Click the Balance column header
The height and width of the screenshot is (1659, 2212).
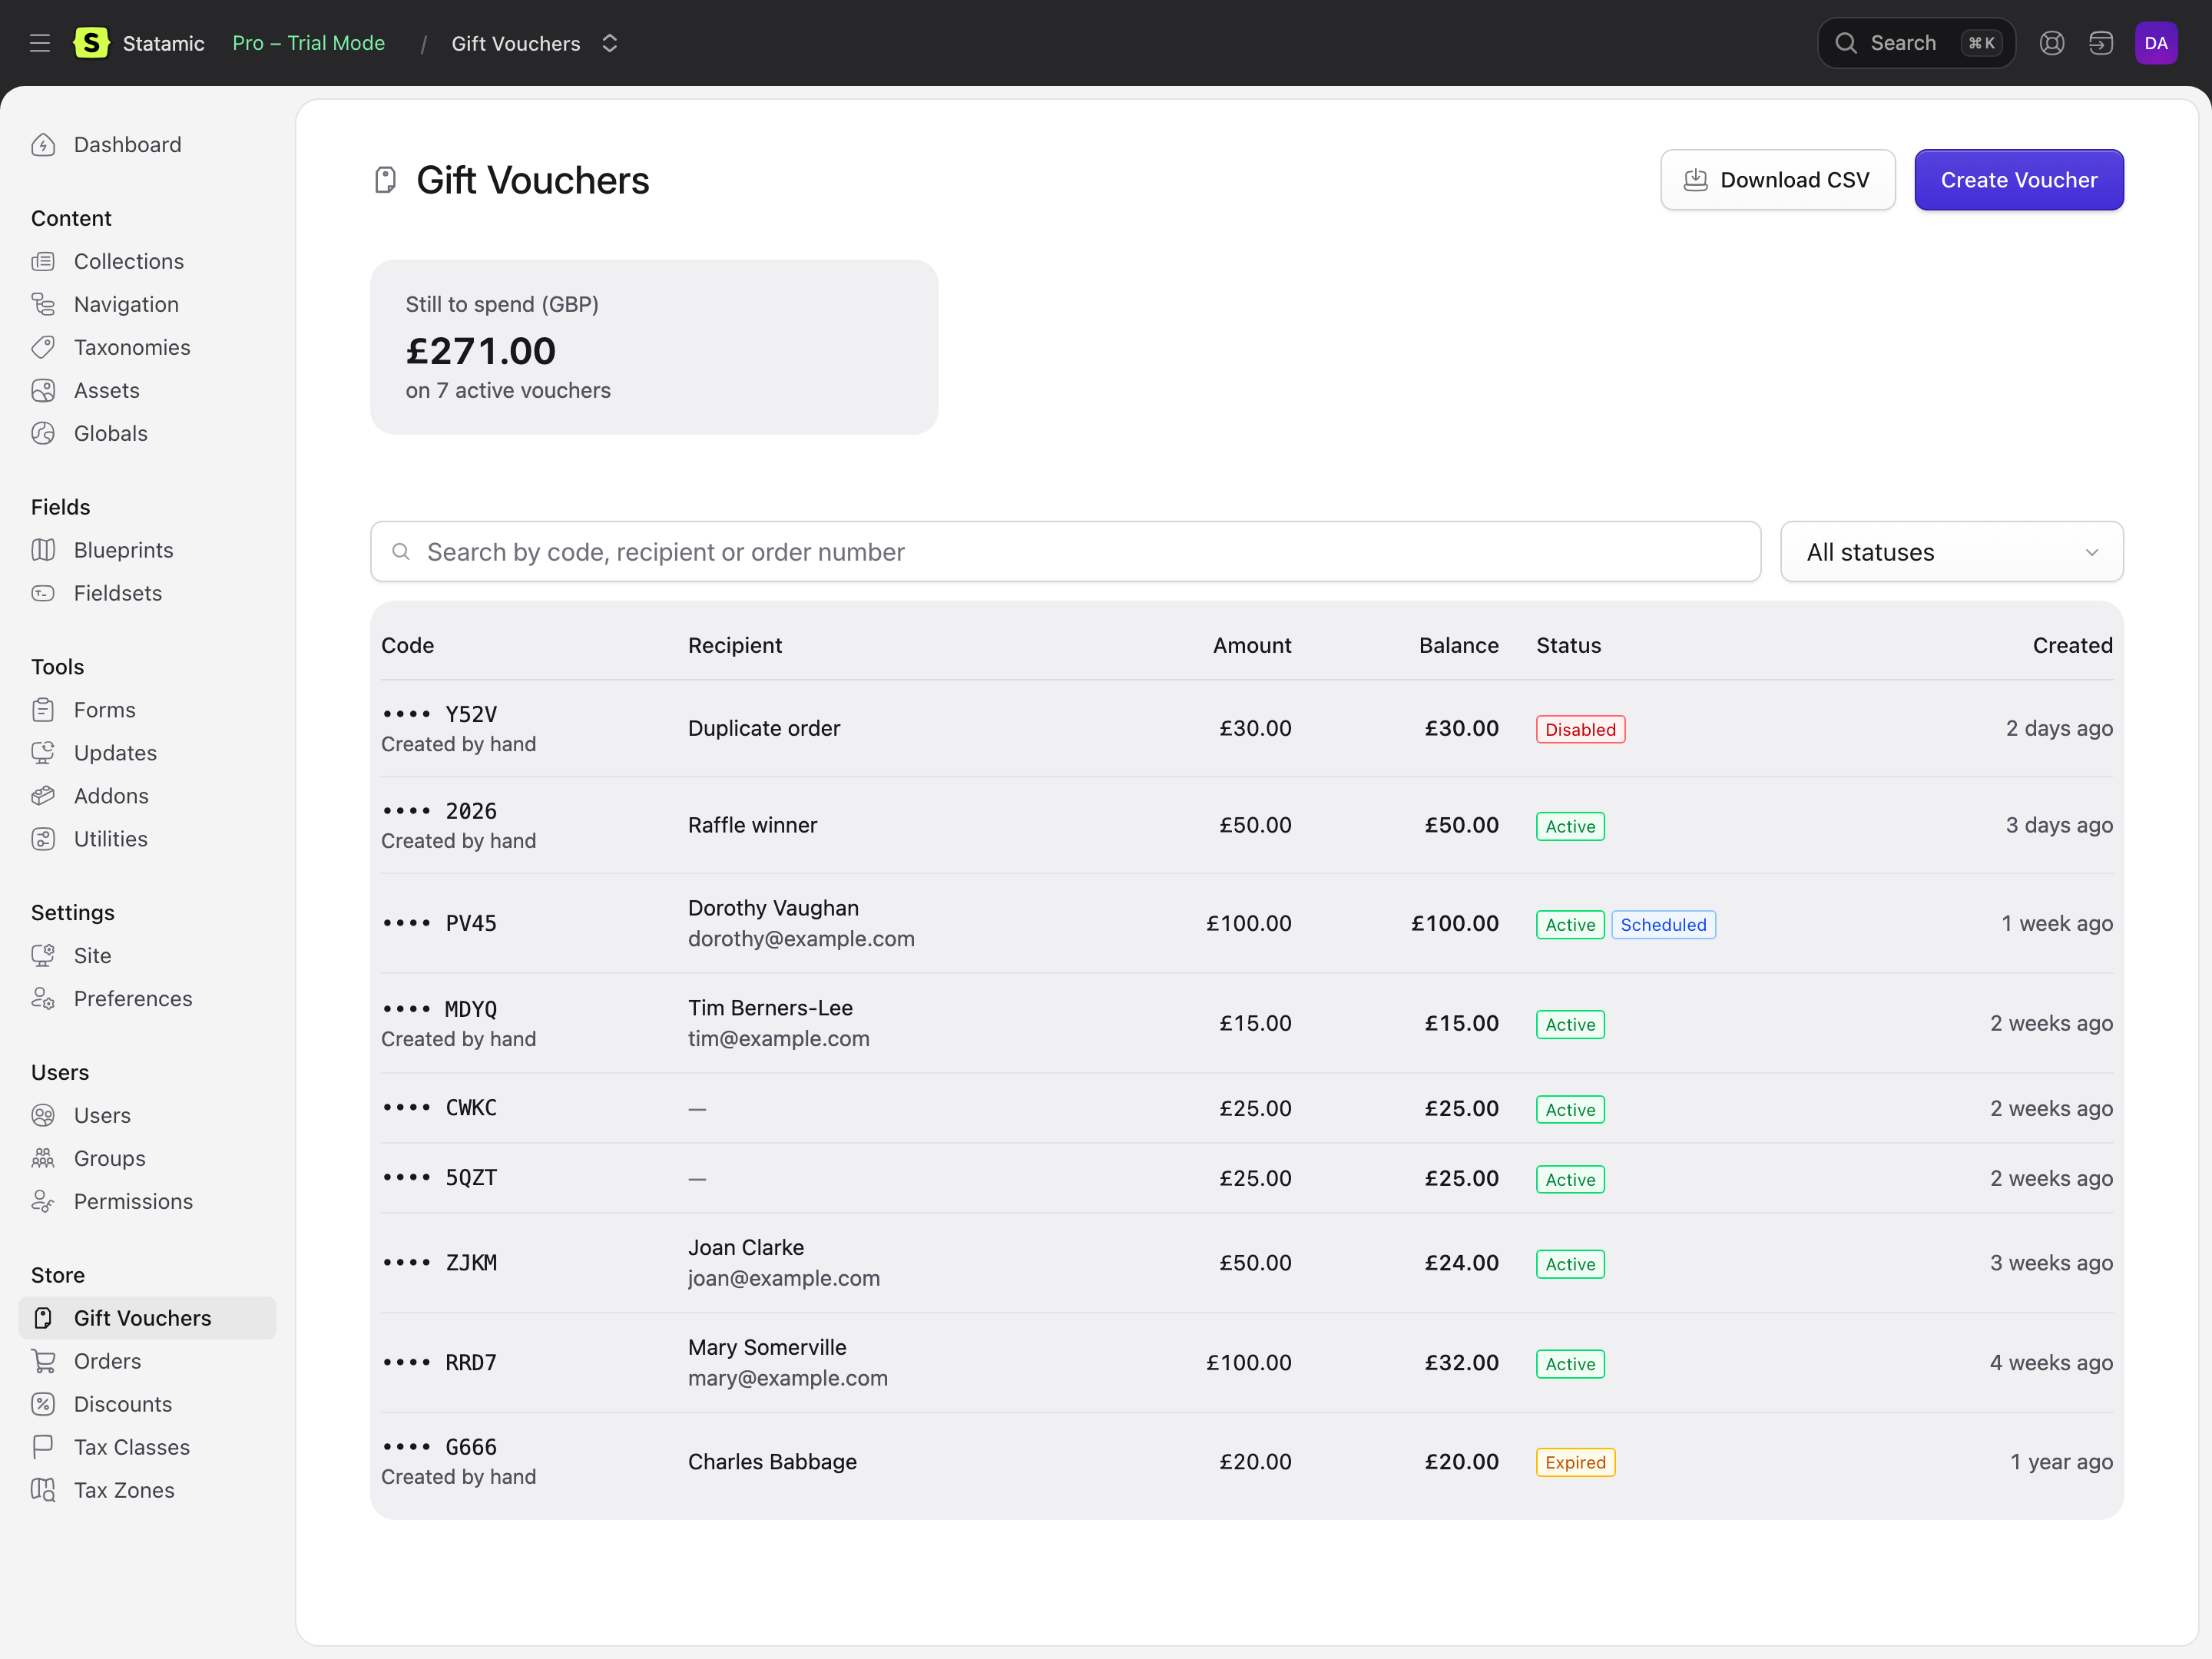point(1458,645)
